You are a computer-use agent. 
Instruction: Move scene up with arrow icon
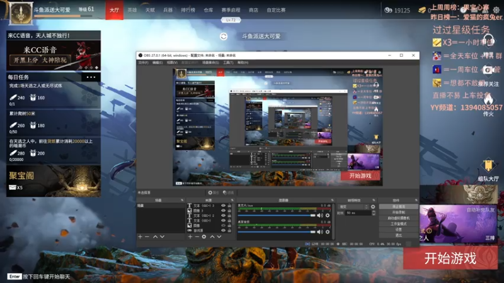(155, 237)
